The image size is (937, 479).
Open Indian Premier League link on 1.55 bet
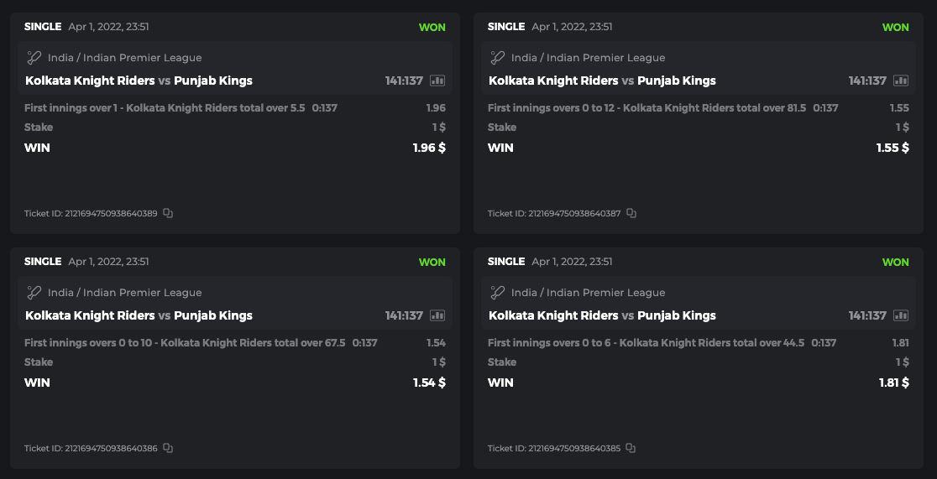tap(588, 58)
